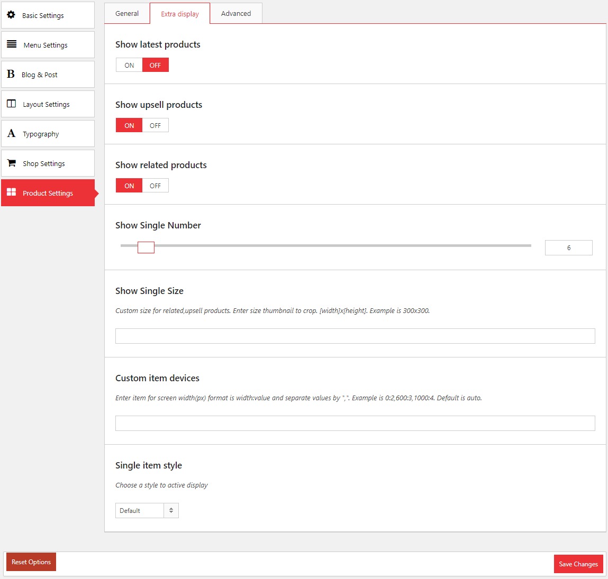
Task: Click the shopping cart Shop Settings icon
Action: [11, 163]
